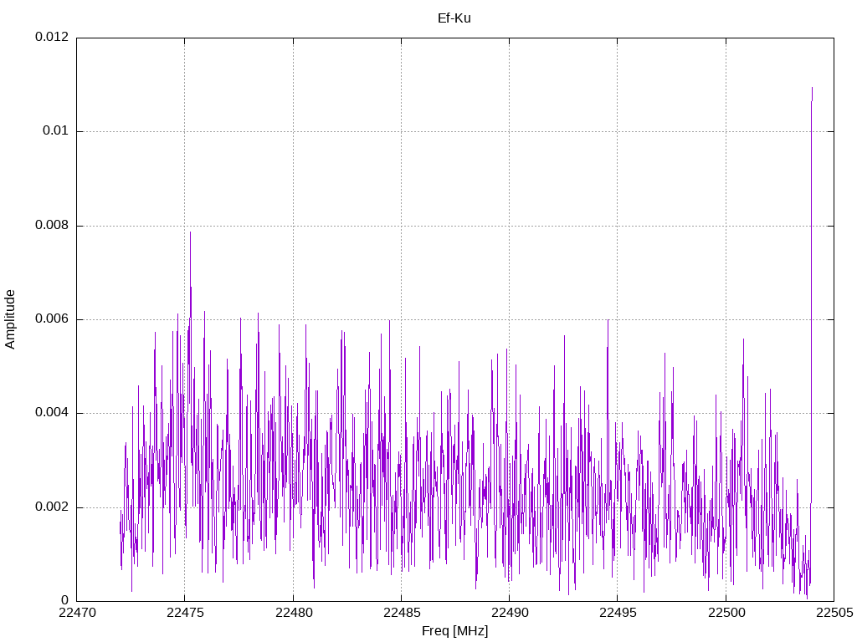Select the y-axis tick value 0.01
This screenshot has height=642, width=857.
(56, 130)
